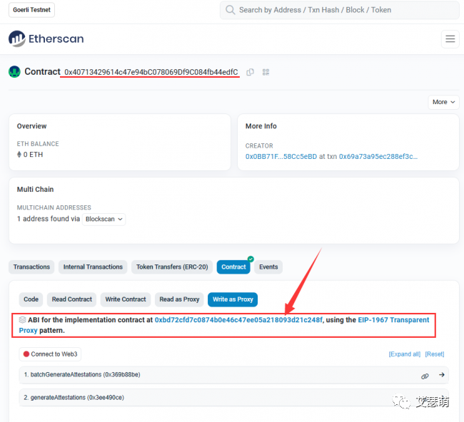Open the Write Contract sub-tab

(126, 299)
